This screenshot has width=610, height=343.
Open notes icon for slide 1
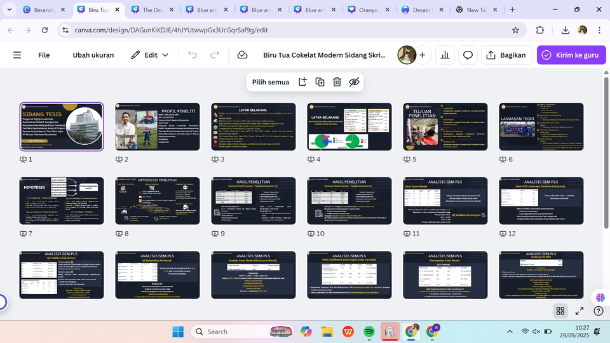(24, 159)
